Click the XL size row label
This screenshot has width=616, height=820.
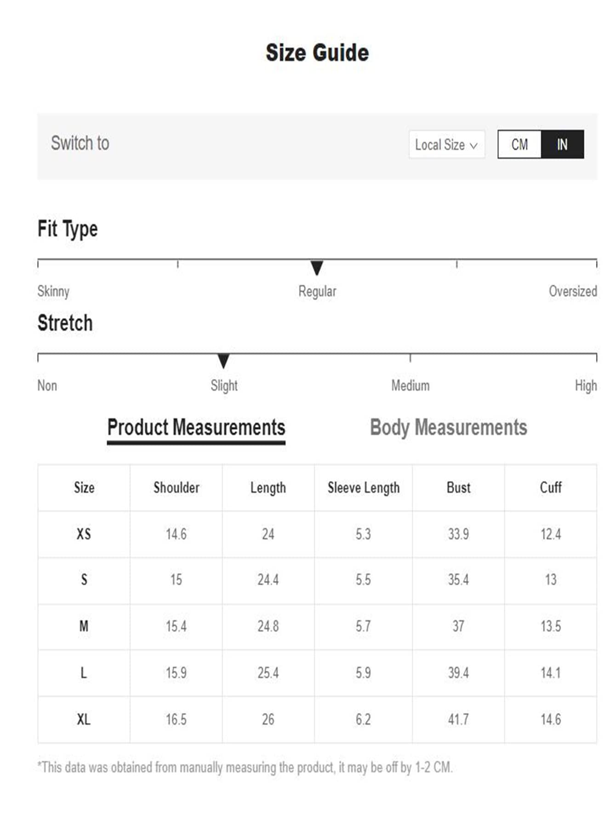pyautogui.click(x=84, y=719)
